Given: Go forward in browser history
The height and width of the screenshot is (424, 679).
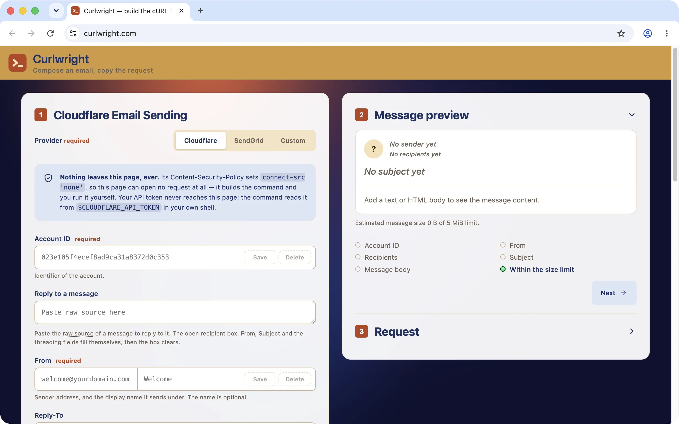Looking at the screenshot, I should [31, 33].
